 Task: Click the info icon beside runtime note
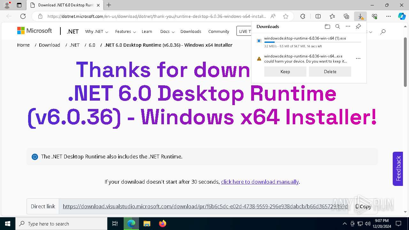pos(35,157)
